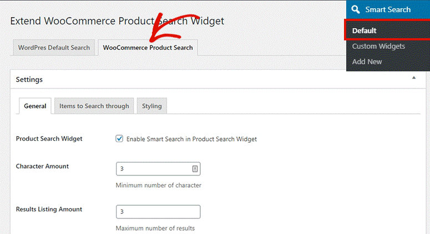The height and width of the screenshot is (234, 430).
Task: Toggle Enable Smart Search checkbox
Action: click(119, 139)
